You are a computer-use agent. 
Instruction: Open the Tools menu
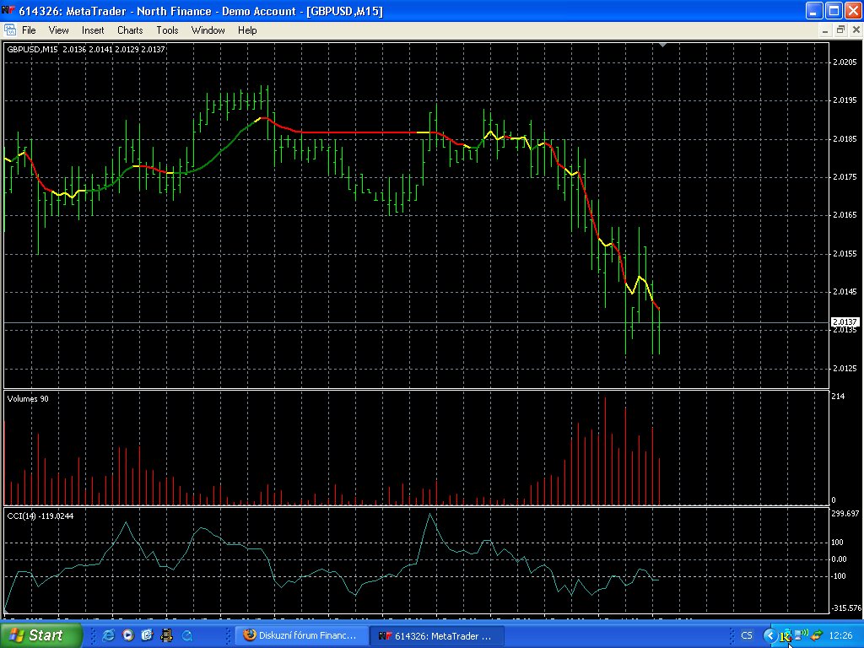point(167,30)
